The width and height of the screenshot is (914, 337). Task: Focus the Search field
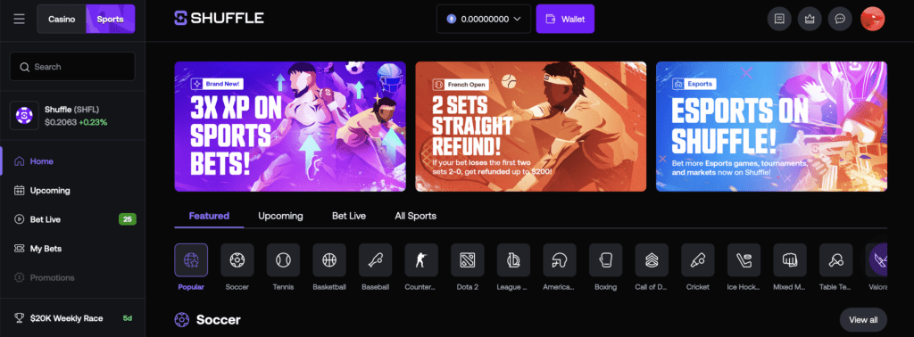(x=72, y=67)
